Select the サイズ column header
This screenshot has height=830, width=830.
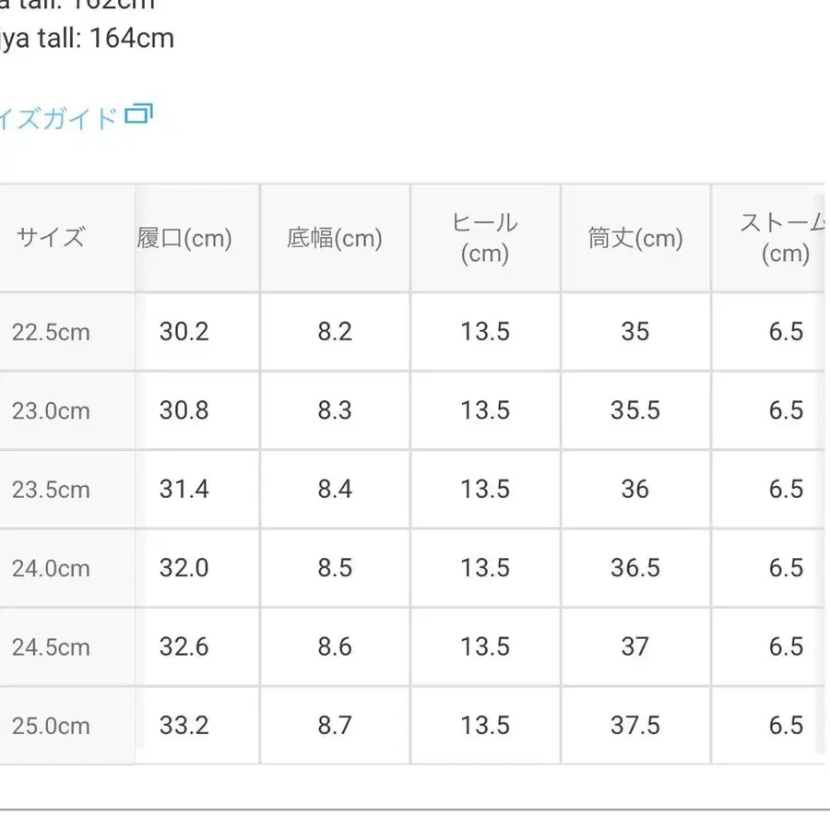pos(50,238)
